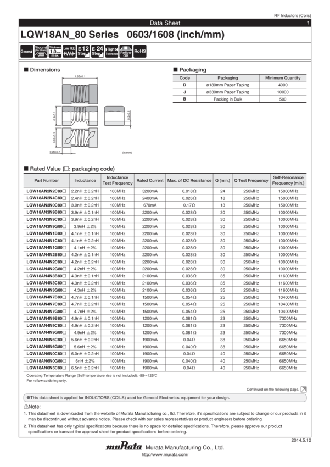Click the top-view inductor dimension drawing

pyautogui.click(x=80, y=94)
